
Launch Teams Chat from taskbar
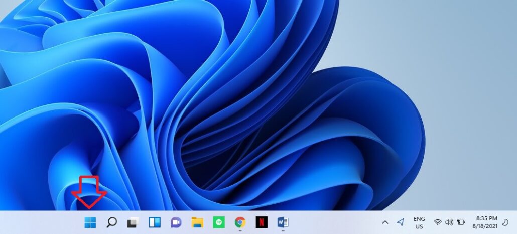coord(176,222)
